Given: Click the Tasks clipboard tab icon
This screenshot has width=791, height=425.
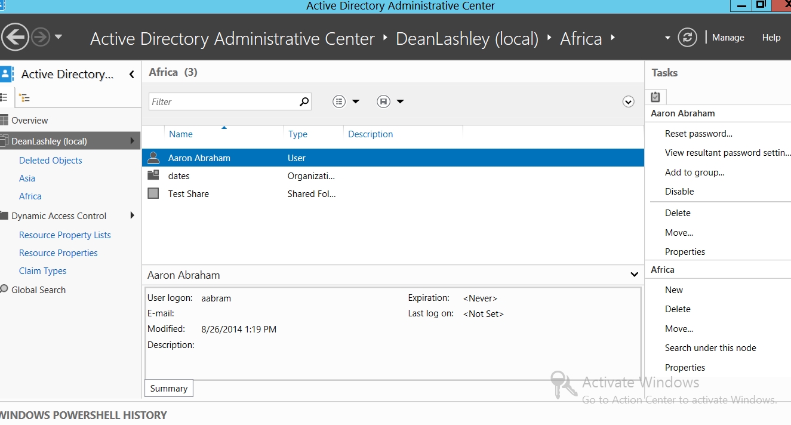Looking at the screenshot, I should tap(655, 97).
